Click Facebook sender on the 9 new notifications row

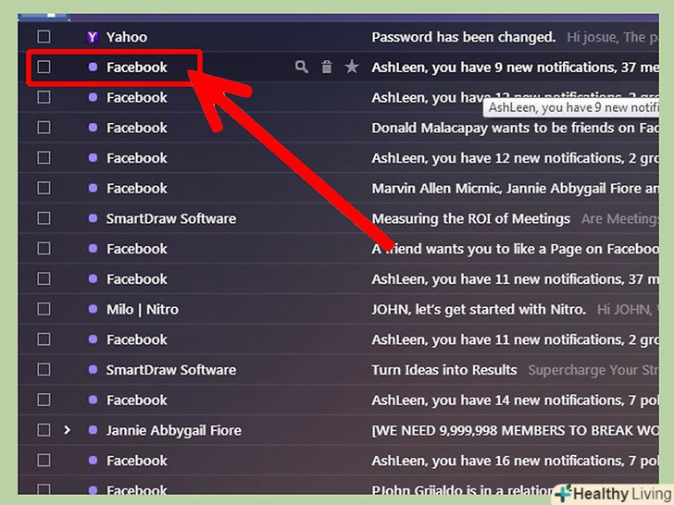[137, 68]
